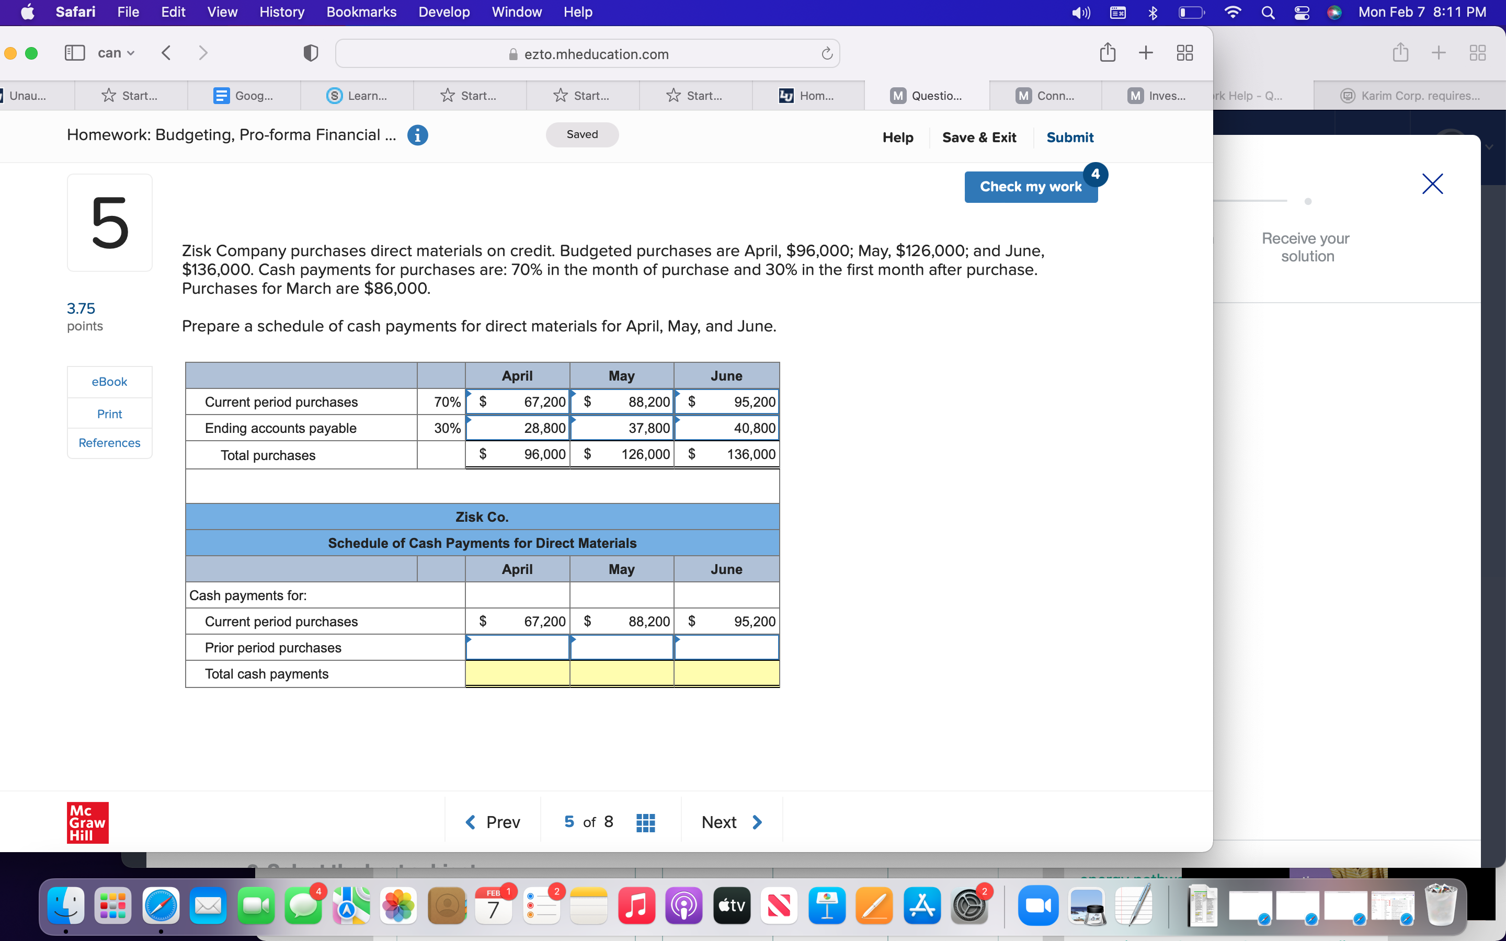Click the info icon next to homework title
Viewport: 1506px width, 941px height.
pyautogui.click(x=418, y=135)
